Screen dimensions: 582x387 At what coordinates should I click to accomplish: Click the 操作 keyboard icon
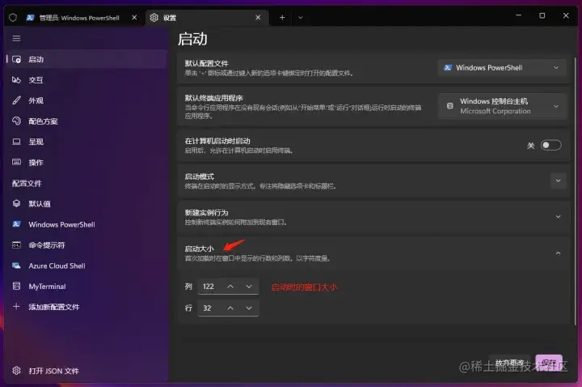coord(16,162)
